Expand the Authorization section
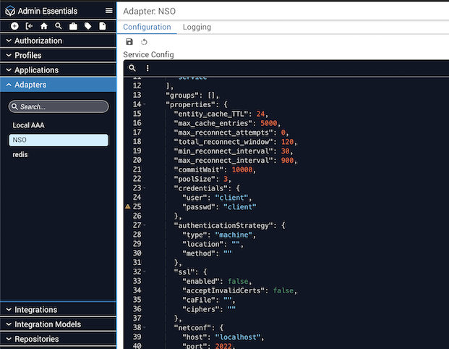This screenshot has width=449, height=349. click(58, 41)
